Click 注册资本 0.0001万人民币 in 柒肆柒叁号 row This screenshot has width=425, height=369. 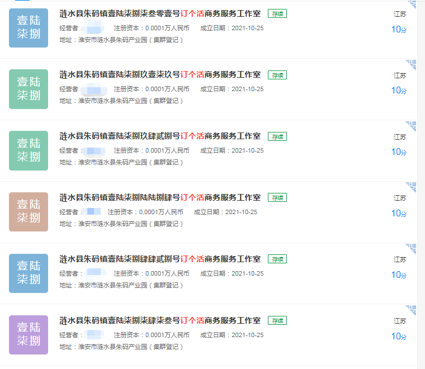pyautogui.click(x=152, y=335)
